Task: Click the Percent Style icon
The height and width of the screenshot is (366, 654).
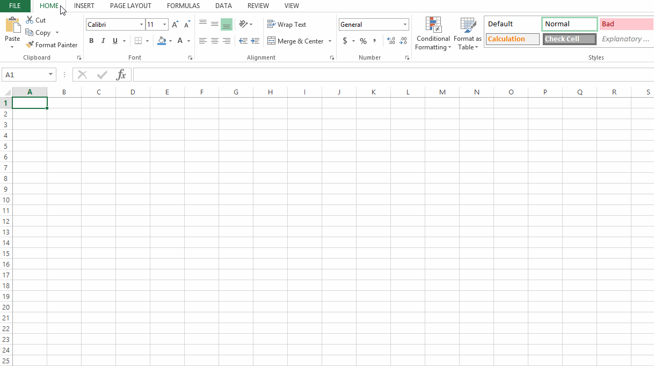Action: 363,41
